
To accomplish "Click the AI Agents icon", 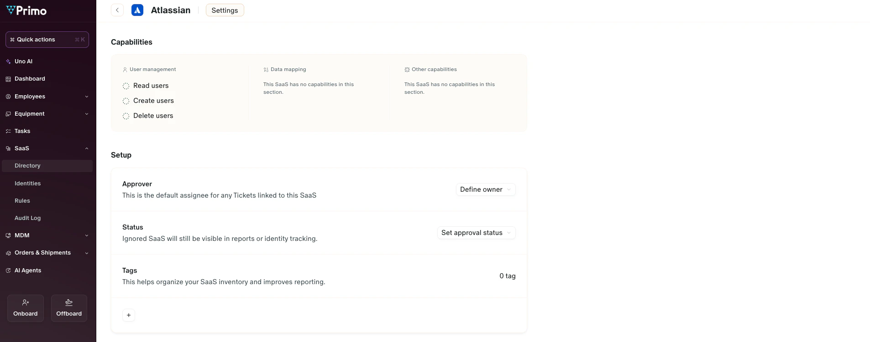I will coord(8,271).
